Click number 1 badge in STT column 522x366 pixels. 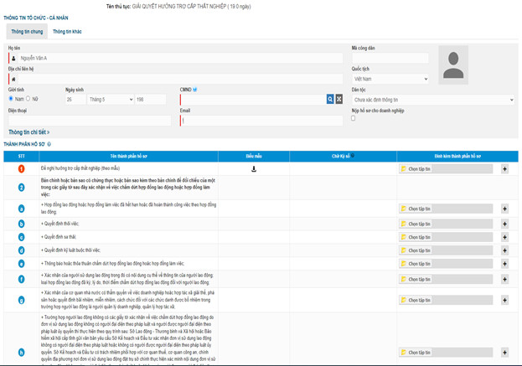21,168
